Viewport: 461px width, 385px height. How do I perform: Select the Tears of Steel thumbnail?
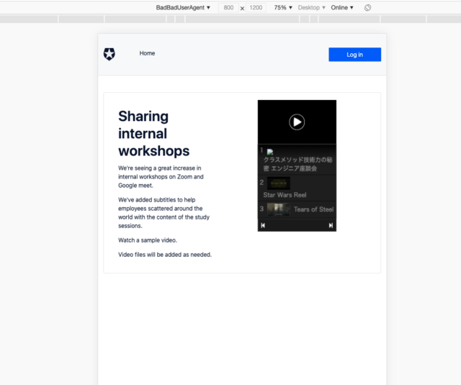(279, 209)
